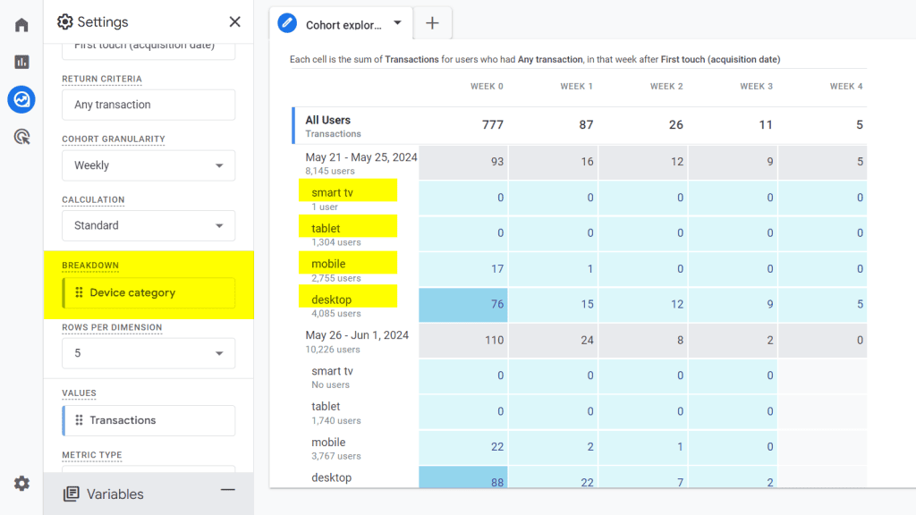The width and height of the screenshot is (916, 515).
Task: Open the Cohort exploration tab dropdown arrow
Action: (x=397, y=24)
